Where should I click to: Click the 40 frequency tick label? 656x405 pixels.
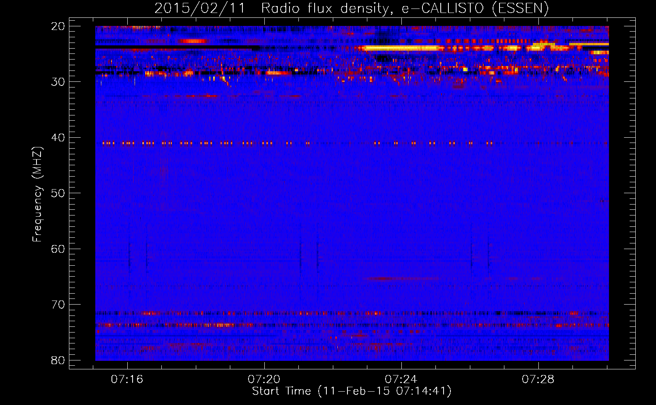pos(58,138)
